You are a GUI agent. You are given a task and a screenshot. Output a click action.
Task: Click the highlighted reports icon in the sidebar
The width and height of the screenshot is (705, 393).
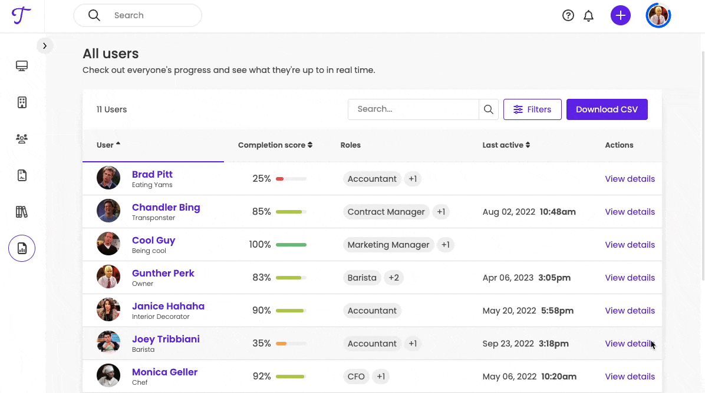[22, 248]
